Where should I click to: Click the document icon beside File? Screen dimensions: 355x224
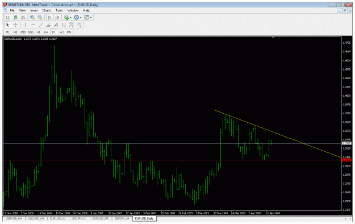tap(6, 10)
